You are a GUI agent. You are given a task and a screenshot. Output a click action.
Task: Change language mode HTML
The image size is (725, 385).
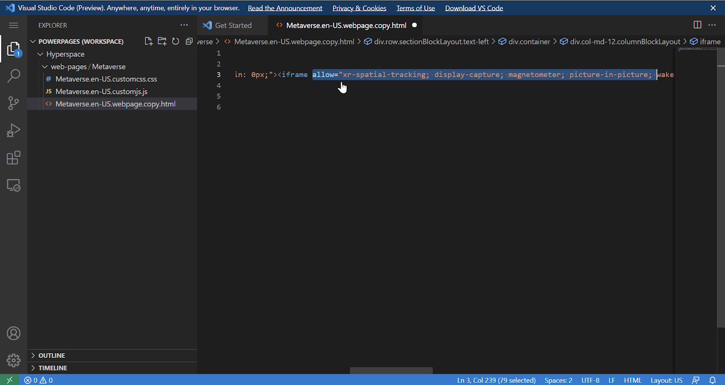coord(633,380)
